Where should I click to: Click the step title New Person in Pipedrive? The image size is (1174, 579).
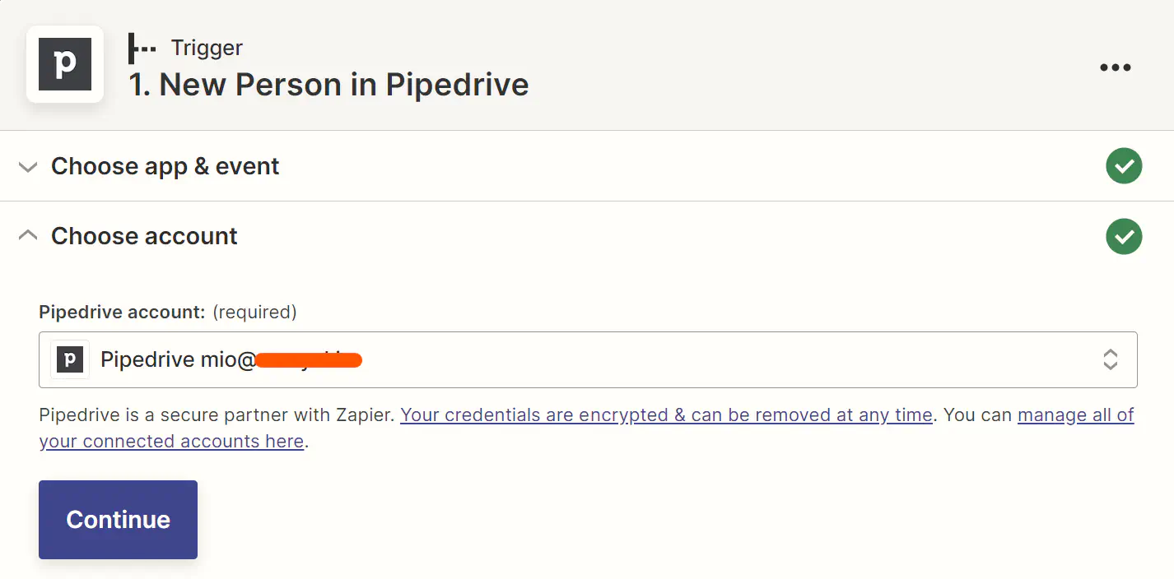point(329,84)
